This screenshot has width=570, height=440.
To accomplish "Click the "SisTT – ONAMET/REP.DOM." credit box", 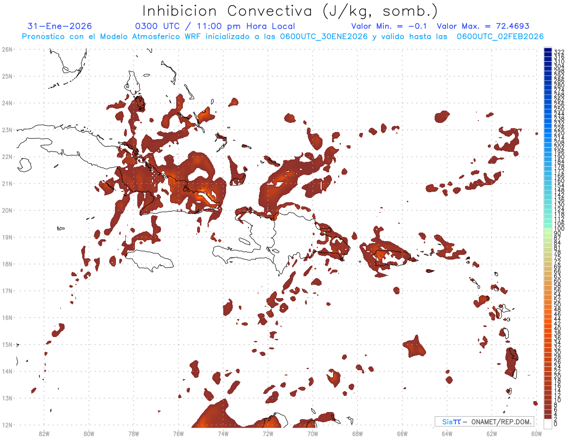I will 484,421.
